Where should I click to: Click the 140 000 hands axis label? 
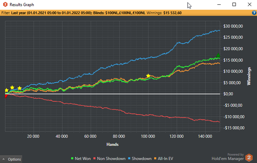205,136
